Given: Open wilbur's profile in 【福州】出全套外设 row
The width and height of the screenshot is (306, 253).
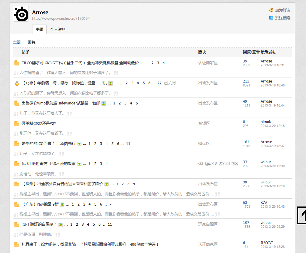Looking at the screenshot, I should [266, 182].
